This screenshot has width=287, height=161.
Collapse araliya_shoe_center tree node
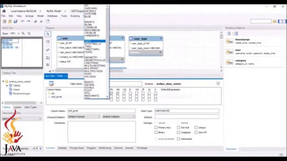[3, 81]
